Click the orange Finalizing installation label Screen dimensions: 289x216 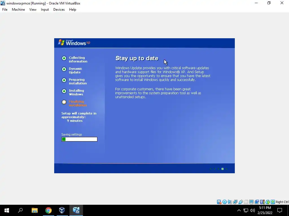click(x=78, y=103)
